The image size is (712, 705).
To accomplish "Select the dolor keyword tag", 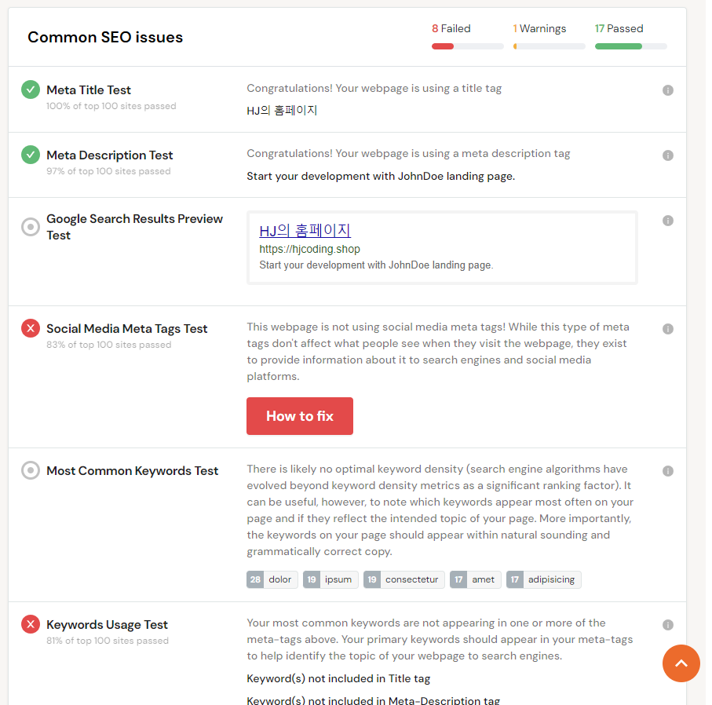I will 272,579.
